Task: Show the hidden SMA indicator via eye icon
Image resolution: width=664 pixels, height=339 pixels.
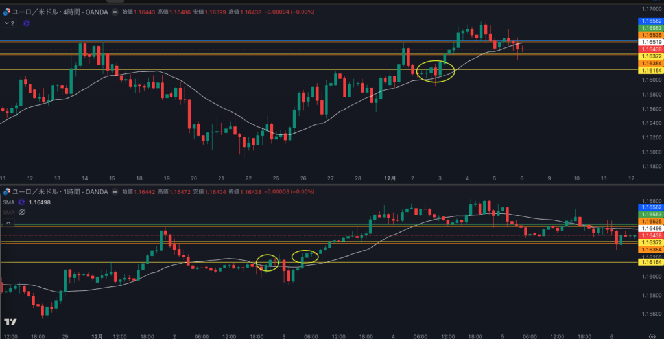Action: click(x=22, y=212)
